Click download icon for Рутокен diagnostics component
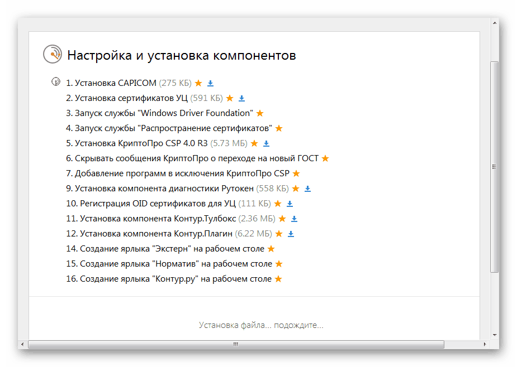Image resolution: width=517 pixels, height=367 pixels. (x=307, y=189)
